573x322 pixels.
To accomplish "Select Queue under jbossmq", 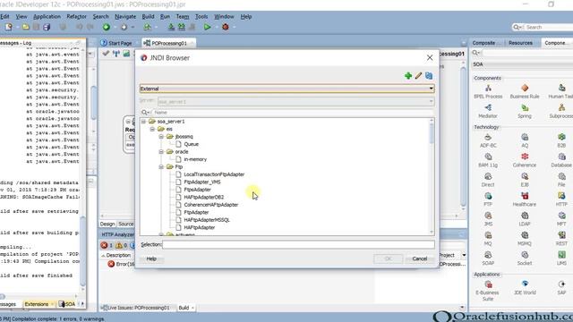I will [191, 144].
